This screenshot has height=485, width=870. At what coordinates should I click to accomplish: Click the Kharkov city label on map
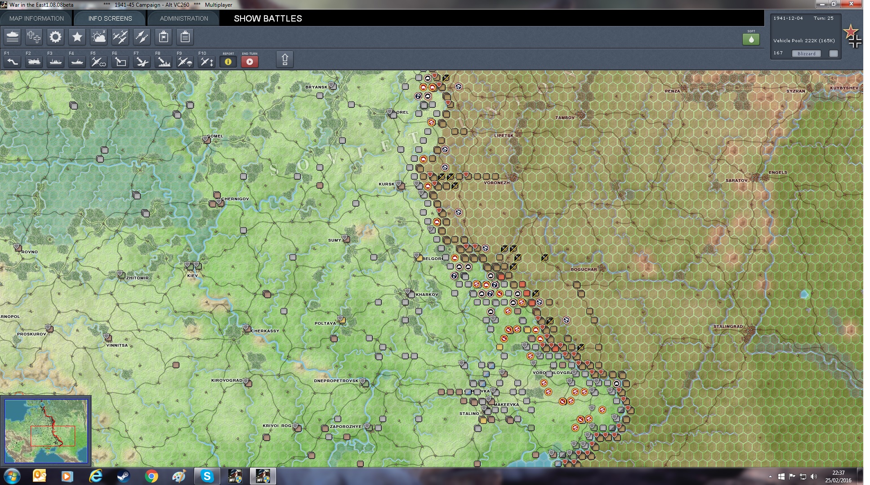click(x=427, y=295)
